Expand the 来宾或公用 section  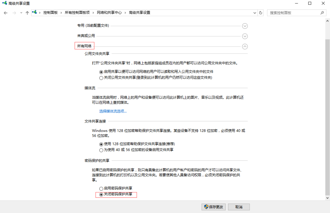[245, 36]
